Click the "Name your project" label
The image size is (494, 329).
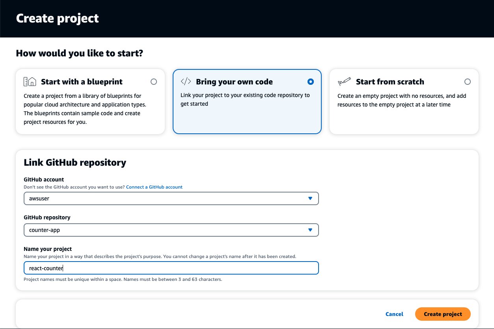[48, 249]
